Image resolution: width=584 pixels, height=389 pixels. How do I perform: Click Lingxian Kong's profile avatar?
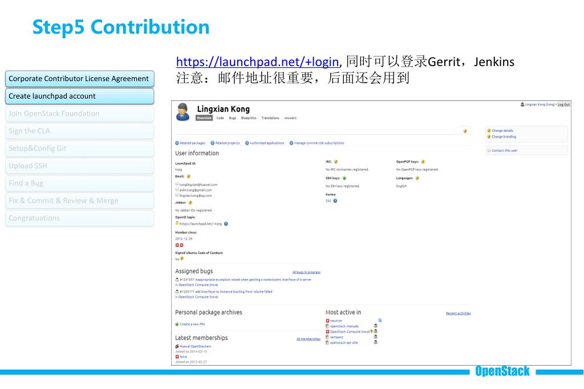point(182,112)
